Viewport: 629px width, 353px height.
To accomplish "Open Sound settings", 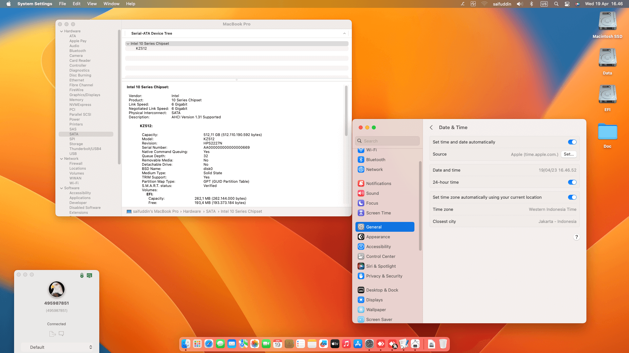I will (x=372, y=193).
